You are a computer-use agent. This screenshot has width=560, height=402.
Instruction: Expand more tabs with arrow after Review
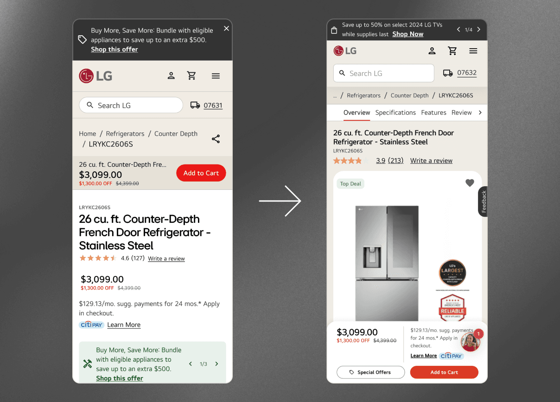pos(480,113)
